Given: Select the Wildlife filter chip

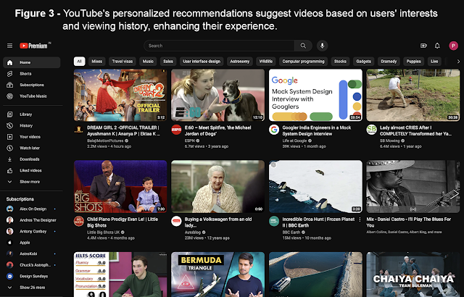Looking at the screenshot, I should tap(266, 62).
